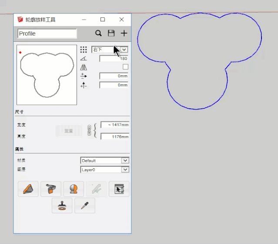The image size is (278, 244).
Task: Select the curved path sweep tool
Action: coord(51,189)
